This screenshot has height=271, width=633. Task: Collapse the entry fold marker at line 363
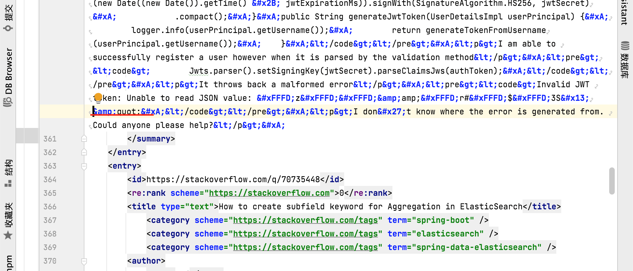(84, 166)
